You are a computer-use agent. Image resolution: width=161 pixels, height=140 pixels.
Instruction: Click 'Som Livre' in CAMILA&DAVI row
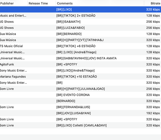coord(7,125)
